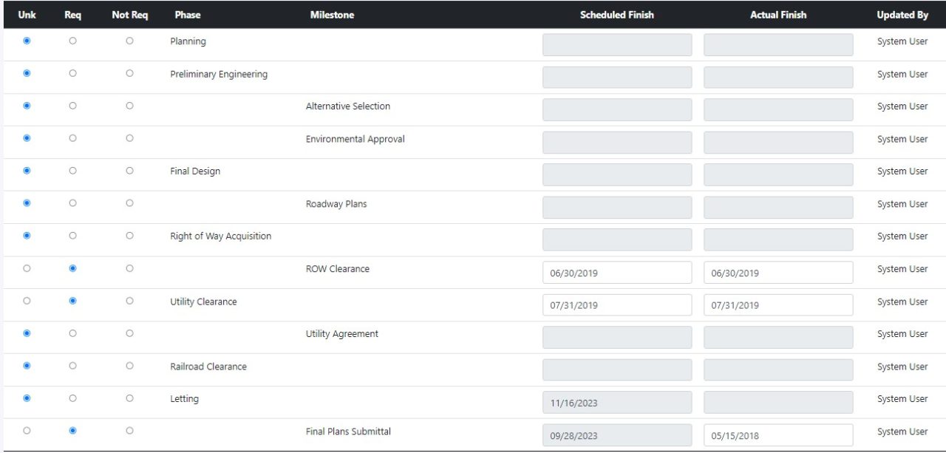The width and height of the screenshot is (946, 453).
Task: Click the Updated By column header
Action: coord(902,14)
